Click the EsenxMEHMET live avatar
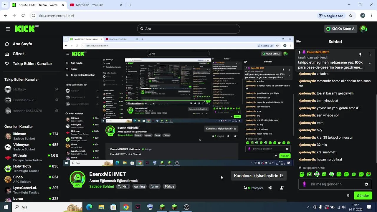The width and height of the screenshot is (377, 212). [x=77, y=179]
